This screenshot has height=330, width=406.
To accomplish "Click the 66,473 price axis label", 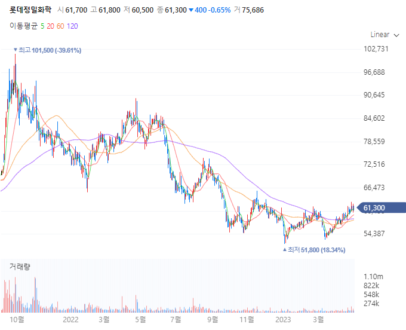I will tap(374, 188).
